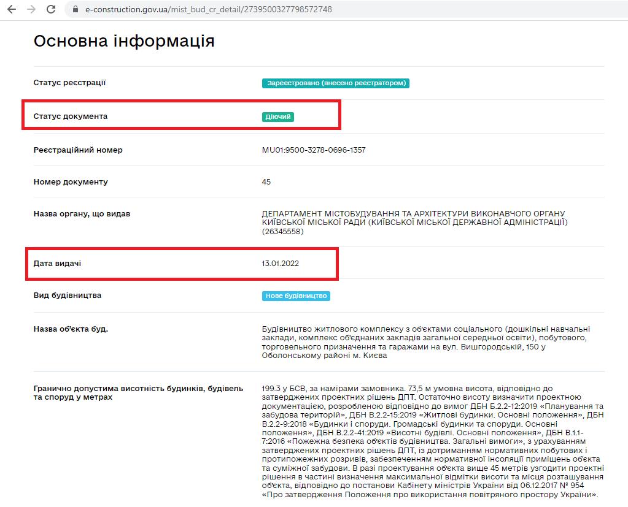Click the "Назва органу, що видав" label
628x507 pixels.
(82, 214)
